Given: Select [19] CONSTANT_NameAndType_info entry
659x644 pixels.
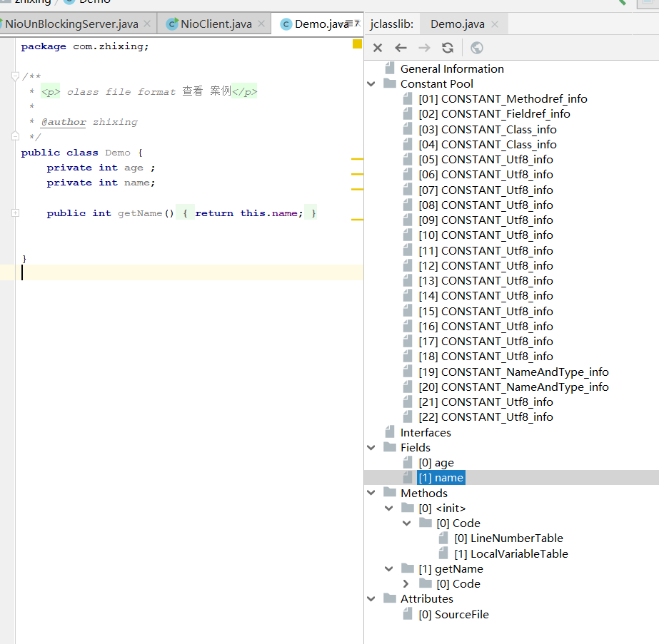Looking at the screenshot, I should click(x=513, y=372).
